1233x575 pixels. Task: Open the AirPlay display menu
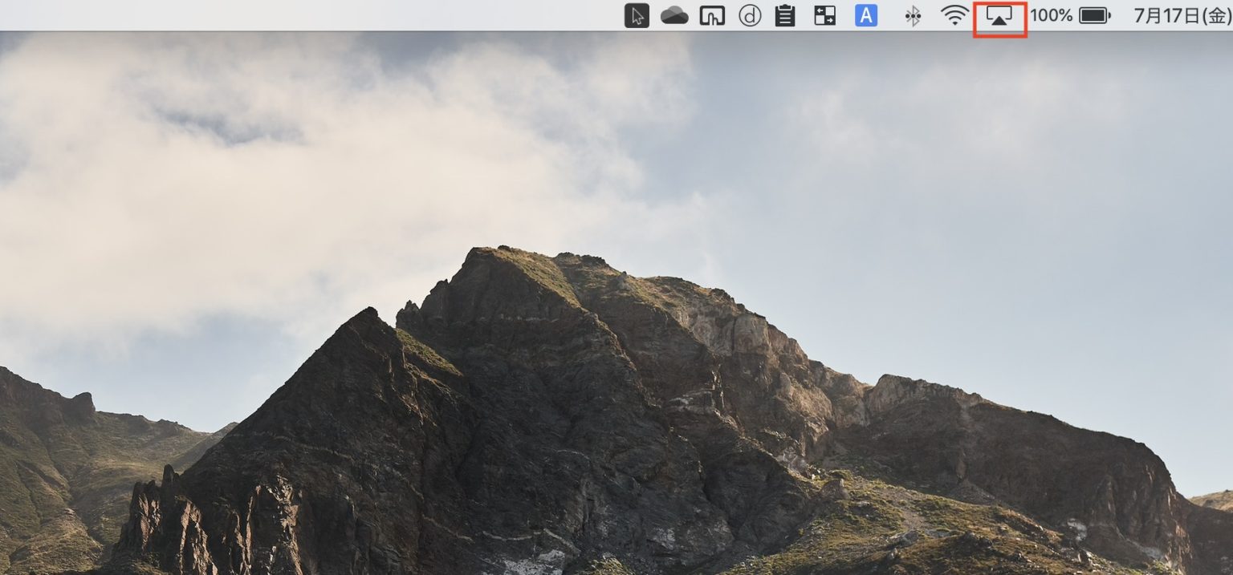[999, 15]
